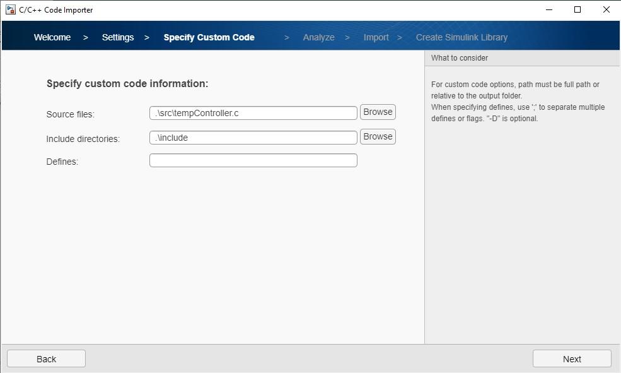The width and height of the screenshot is (621, 373).
Task: Maximize the Code Importer window
Action: (577, 9)
